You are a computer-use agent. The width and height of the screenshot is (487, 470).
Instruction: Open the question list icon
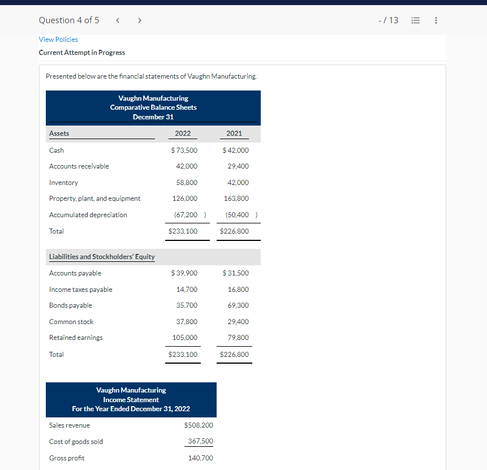(x=416, y=20)
